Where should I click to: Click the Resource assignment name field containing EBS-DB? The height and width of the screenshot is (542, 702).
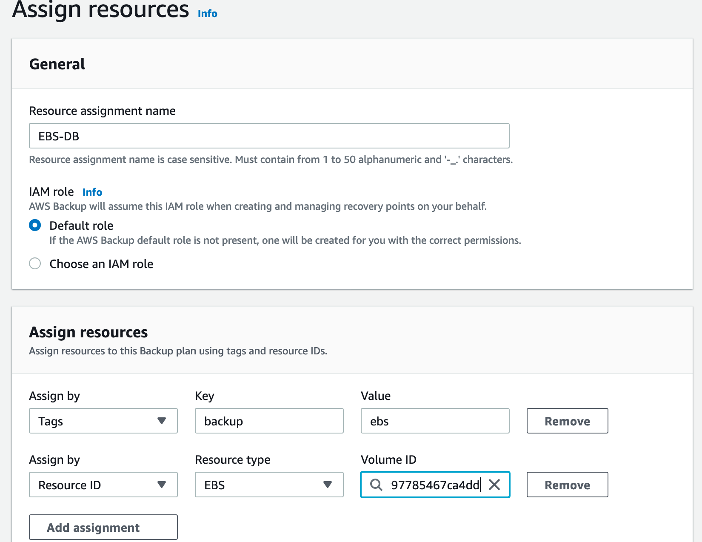coord(269,136)
